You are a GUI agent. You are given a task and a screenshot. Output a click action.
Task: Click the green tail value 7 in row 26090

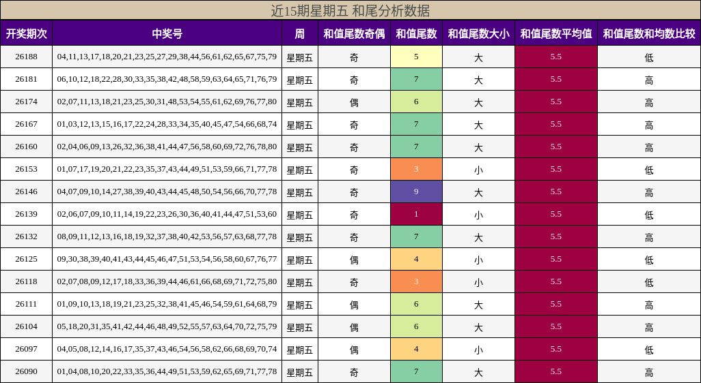point(416,371)
